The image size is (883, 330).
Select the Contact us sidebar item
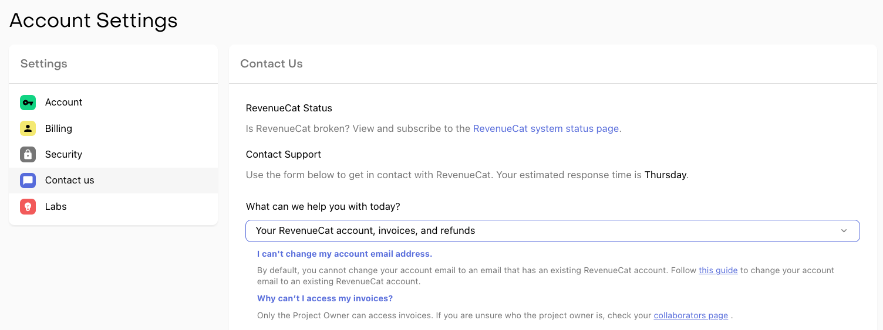pos(69,181)
